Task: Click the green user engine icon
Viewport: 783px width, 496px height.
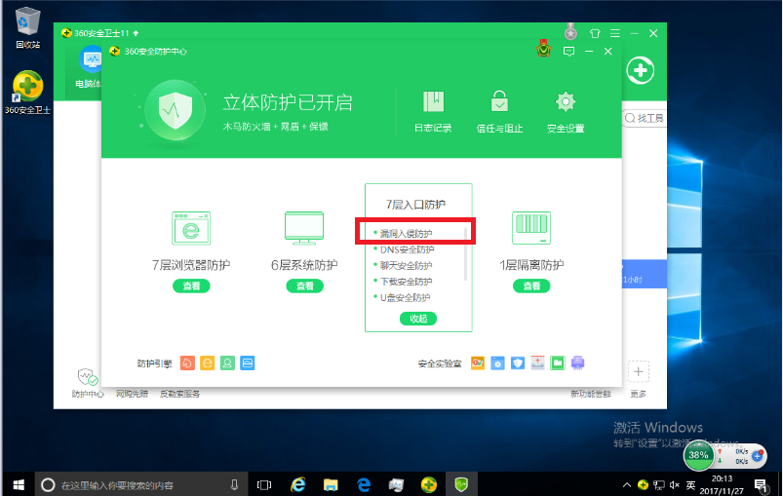Action: click(227, 362)
